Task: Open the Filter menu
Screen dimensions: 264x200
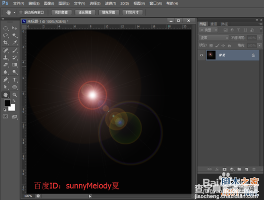Action: point(110,4)
